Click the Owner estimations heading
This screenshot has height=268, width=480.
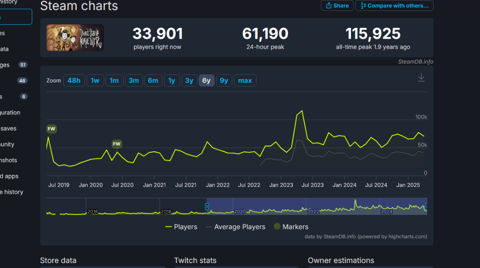[x=341, y=260]
